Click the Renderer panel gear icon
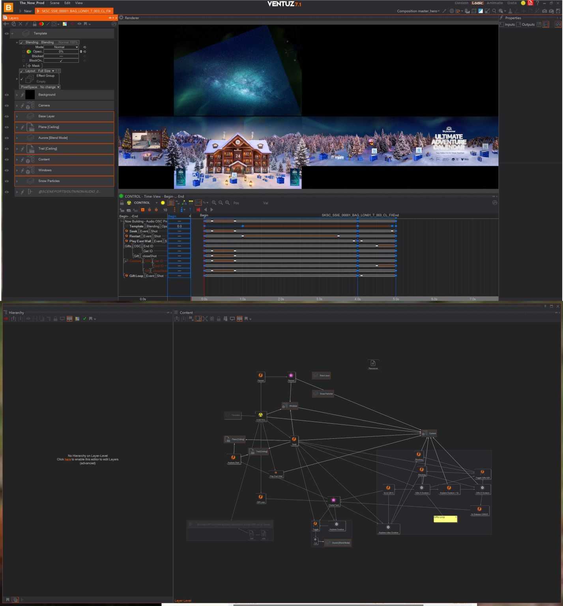 (x=121, y=18)
